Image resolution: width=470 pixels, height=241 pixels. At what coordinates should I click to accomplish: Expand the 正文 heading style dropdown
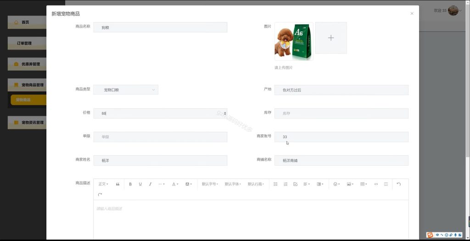click(103, 184)
